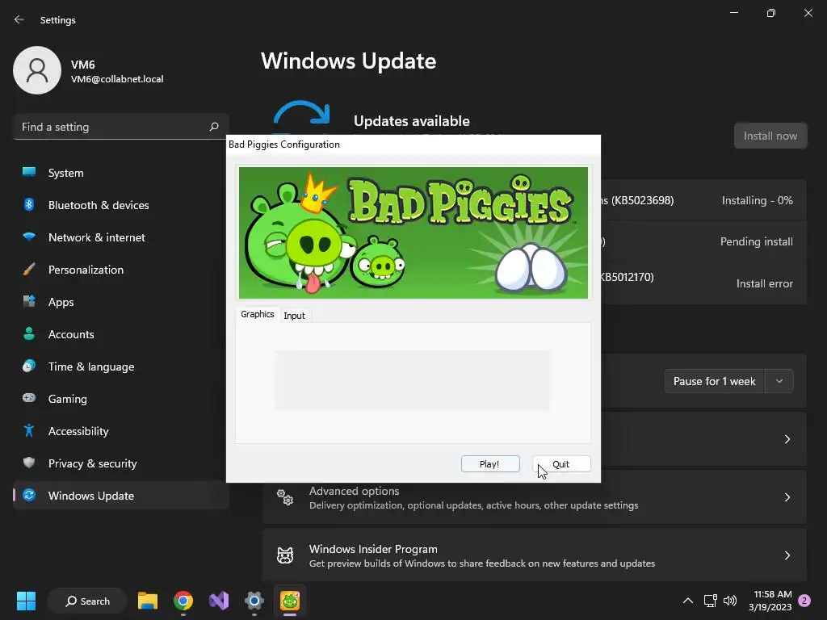
Task: Open Network & internet settings
Action: click(x=121, y=237)
